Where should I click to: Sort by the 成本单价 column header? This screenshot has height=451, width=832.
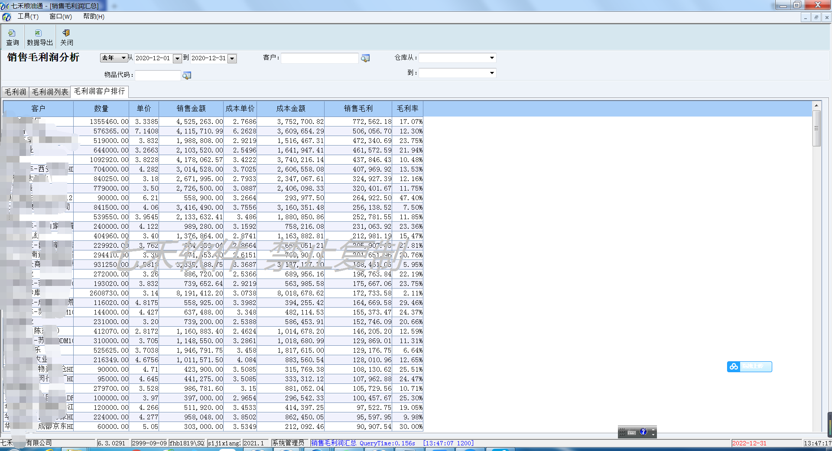[x=240, y=109]
